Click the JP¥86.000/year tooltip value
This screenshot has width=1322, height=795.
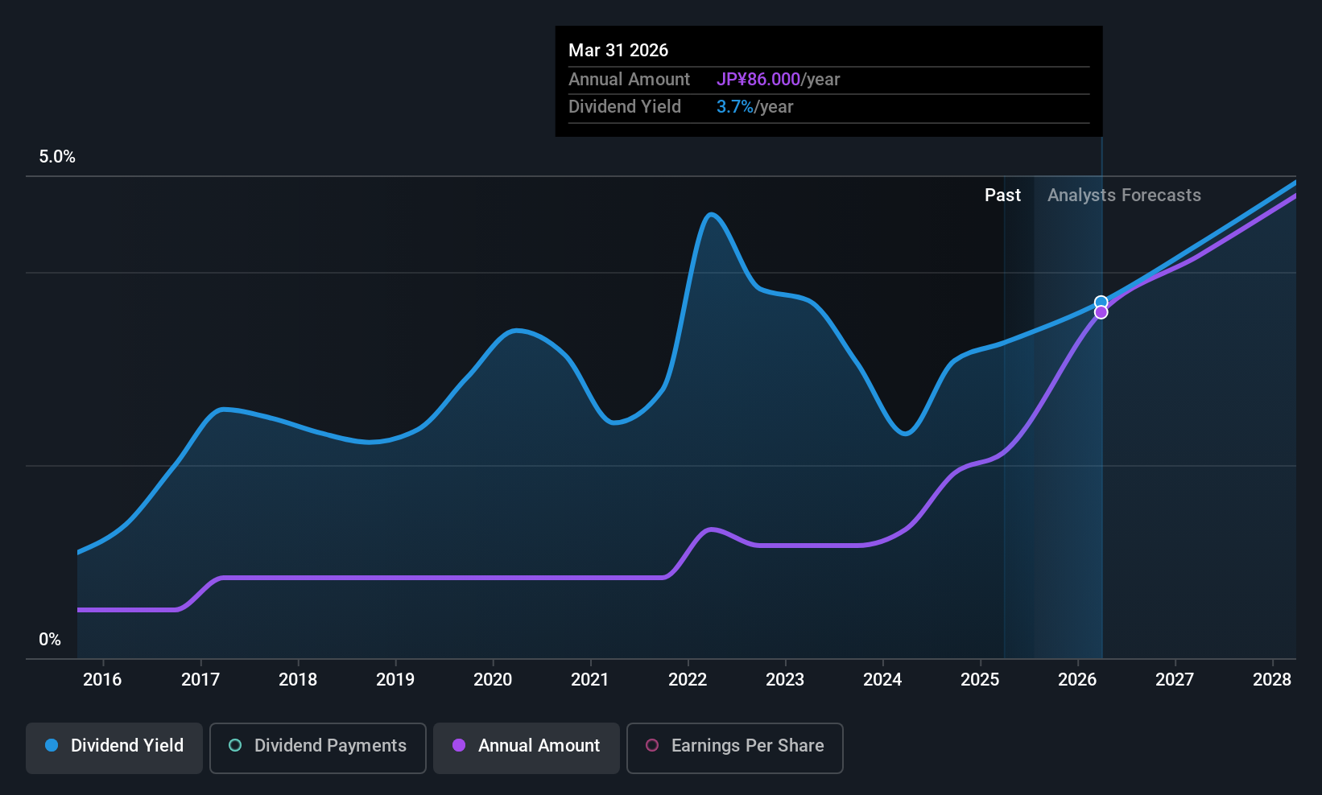click(x=778, y=79)
